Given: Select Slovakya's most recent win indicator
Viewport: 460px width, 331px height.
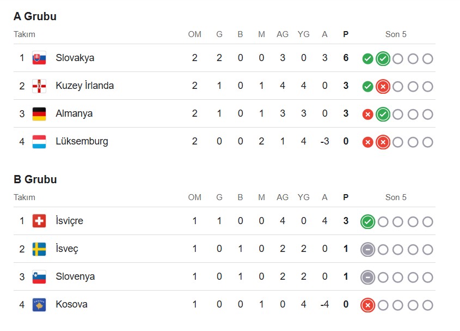Looking at the screenshot, I should tap(383, 58).
